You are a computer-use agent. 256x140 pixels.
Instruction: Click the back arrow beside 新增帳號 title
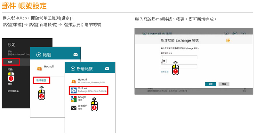click(73, 69)
